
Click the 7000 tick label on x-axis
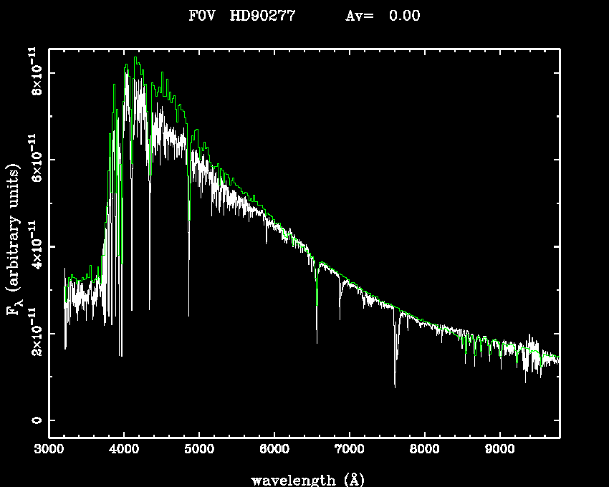(349, 450)
